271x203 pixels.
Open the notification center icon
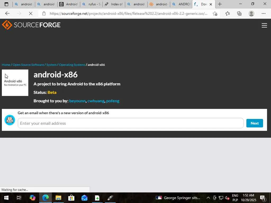pyautogui.click(x=263, y=198)
